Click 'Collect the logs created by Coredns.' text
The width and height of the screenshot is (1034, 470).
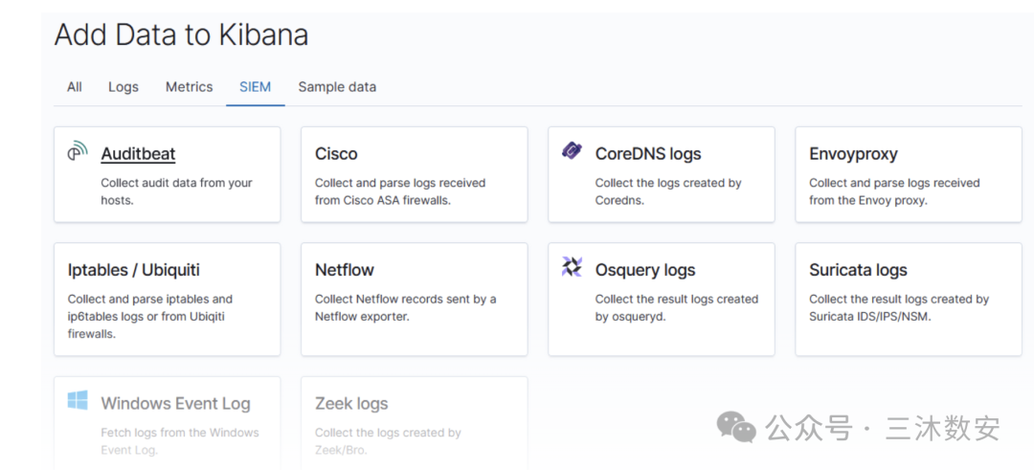668,191
